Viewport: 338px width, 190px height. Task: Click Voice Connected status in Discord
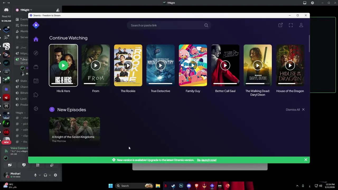pos(19,148)
